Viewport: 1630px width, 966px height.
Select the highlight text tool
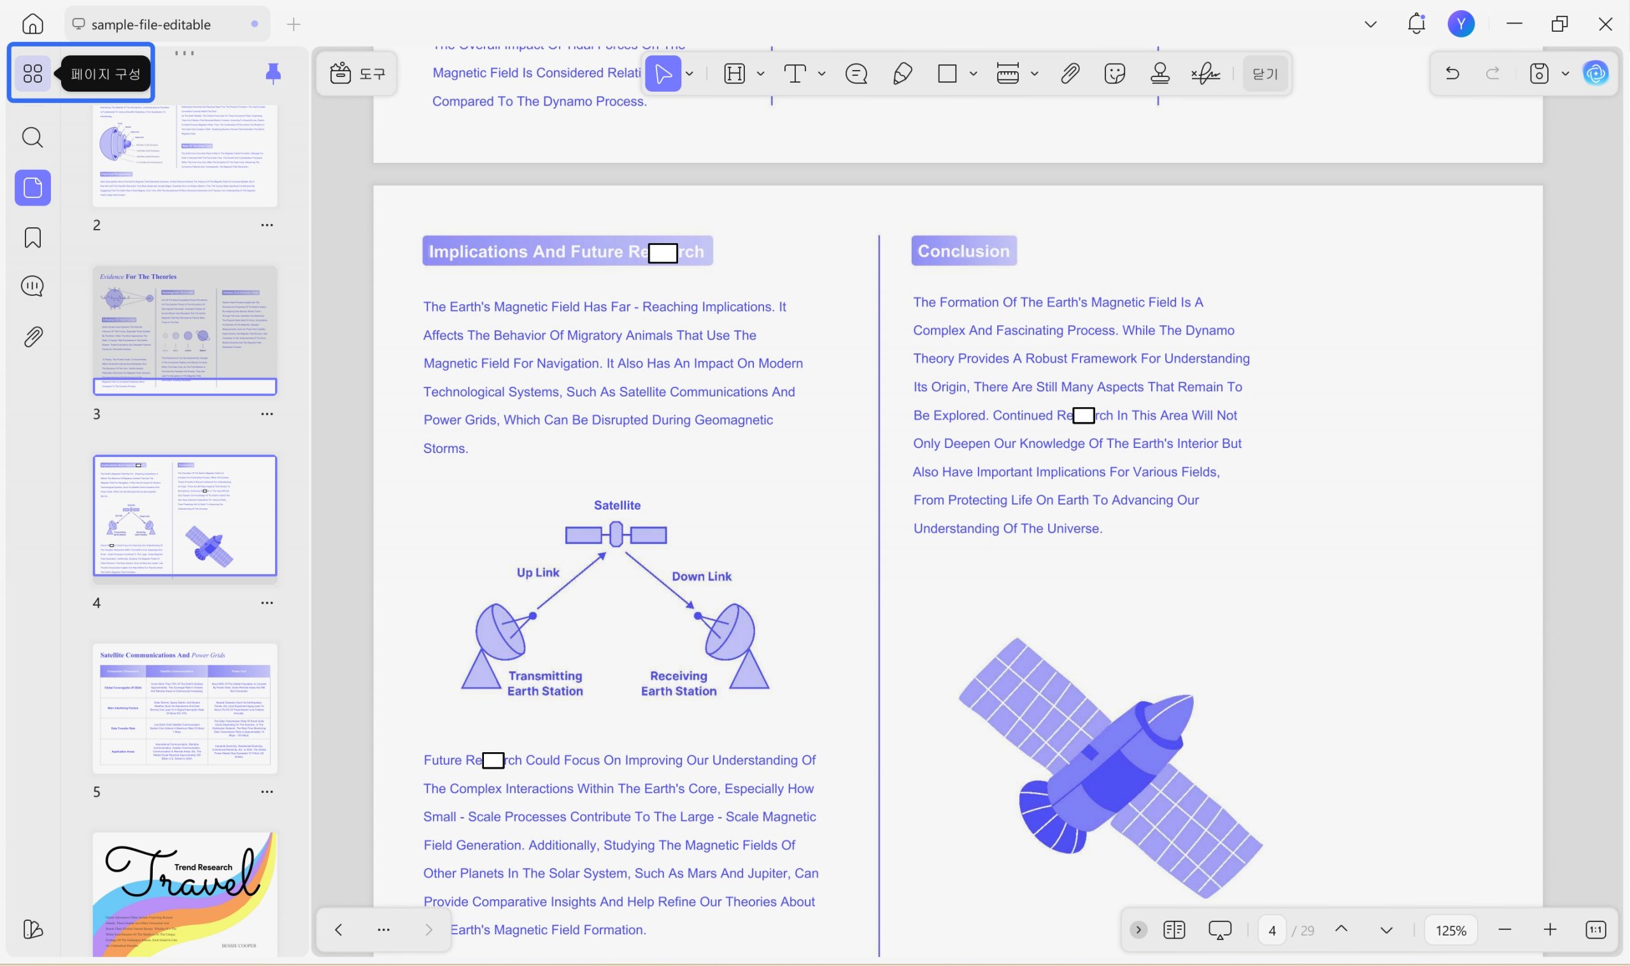[x=735, y=74]
